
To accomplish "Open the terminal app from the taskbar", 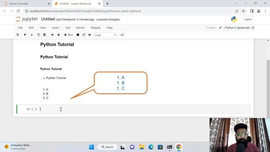I will pos(170,147).
